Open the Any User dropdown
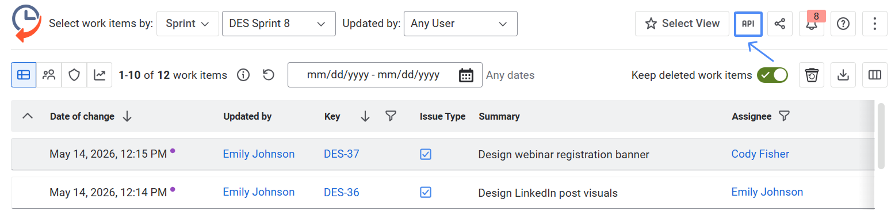This screenshot has height=210, width=895. pyautogui.click(x=460, y=24)
